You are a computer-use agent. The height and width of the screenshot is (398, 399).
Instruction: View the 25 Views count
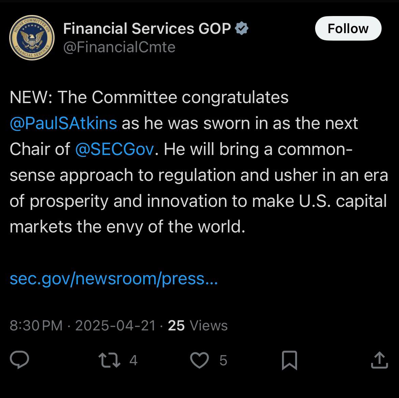198,325
